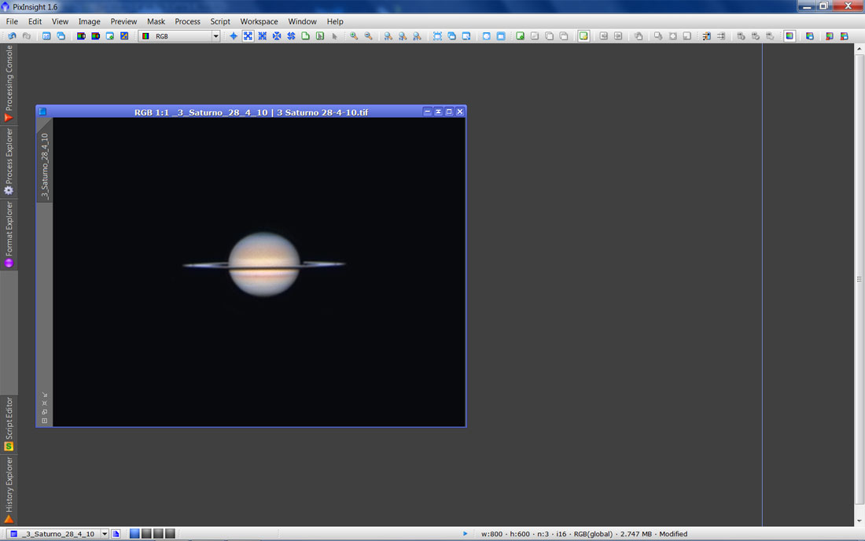Click the Saturn image in the viewer

[x=264, y=264]
